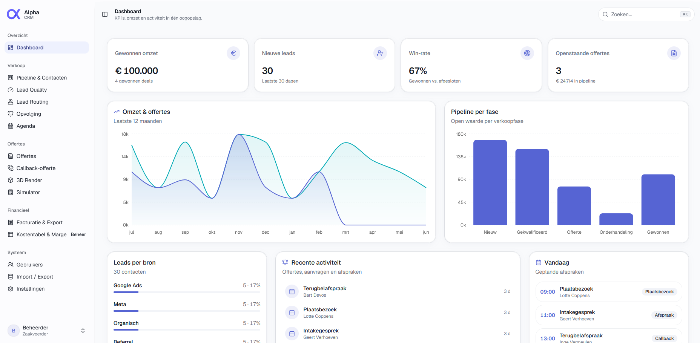
Task: Toggle the sidebar panel icon
Action: [x=105, y=14]
